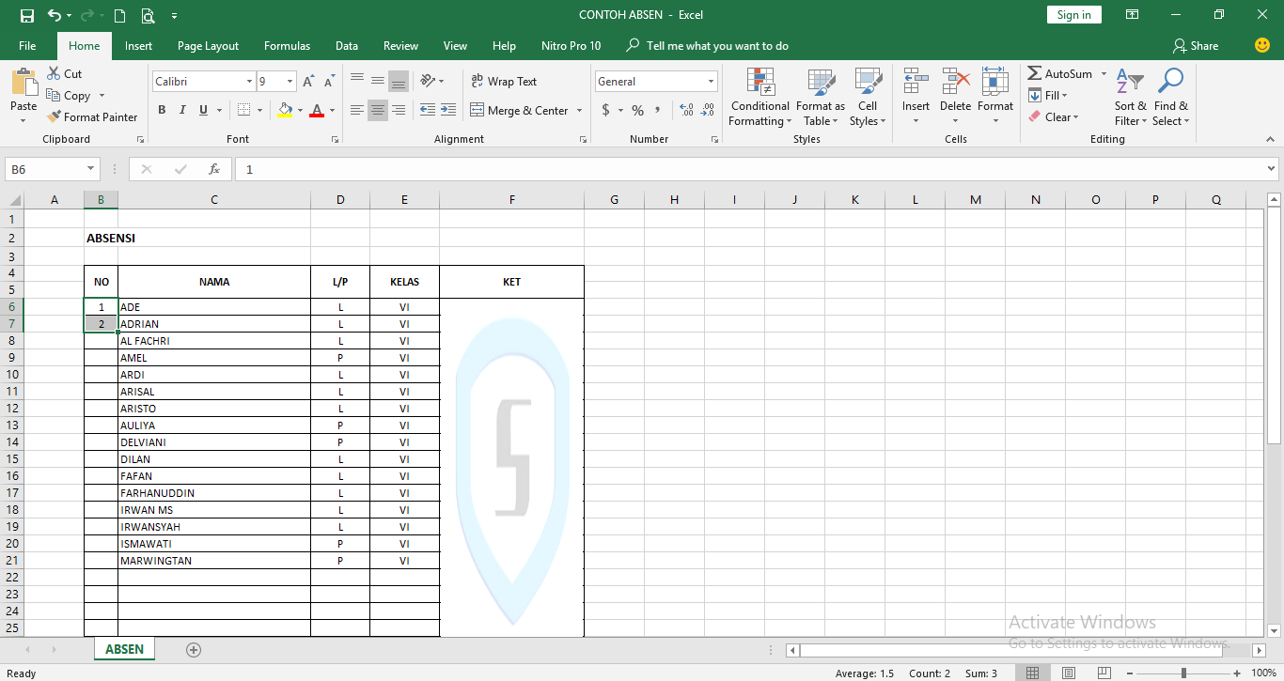The height and width of the screenshot is (681, 1284).
Task: Click the Insert Function fx icon
Action: (x=214, y=169)
